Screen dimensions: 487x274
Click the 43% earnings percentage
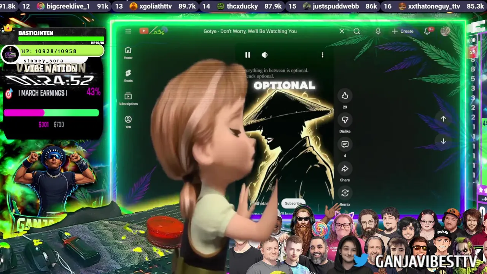94,92
